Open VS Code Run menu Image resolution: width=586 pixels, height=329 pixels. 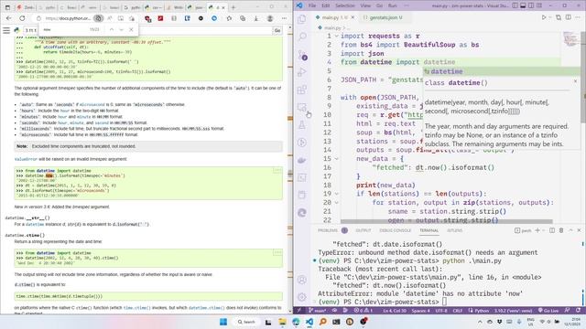coord(393,5)
